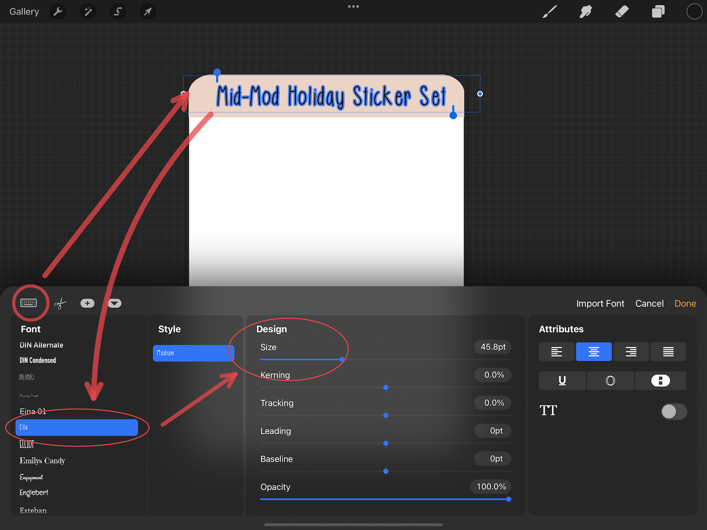The height and width of the screenshot is (530, 707).
Task: Select the Transform arrow tool
Action: click(x=147, y=11)
